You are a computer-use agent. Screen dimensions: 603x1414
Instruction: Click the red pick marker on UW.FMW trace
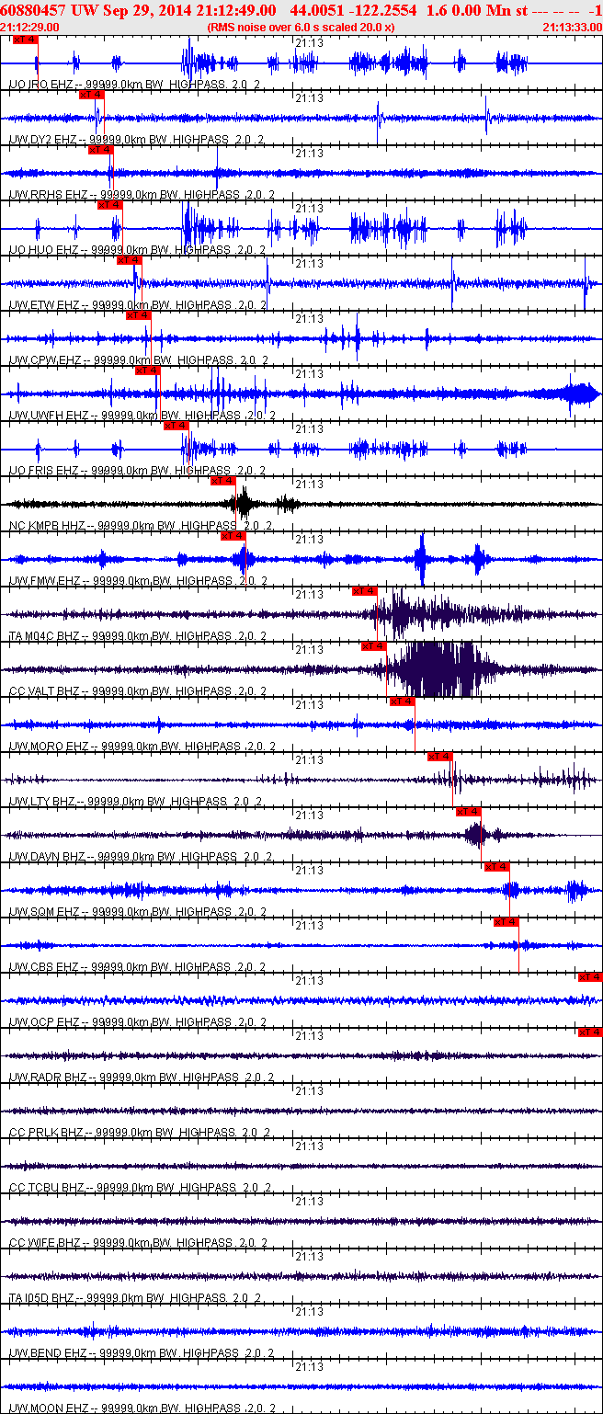pos(233,536)
